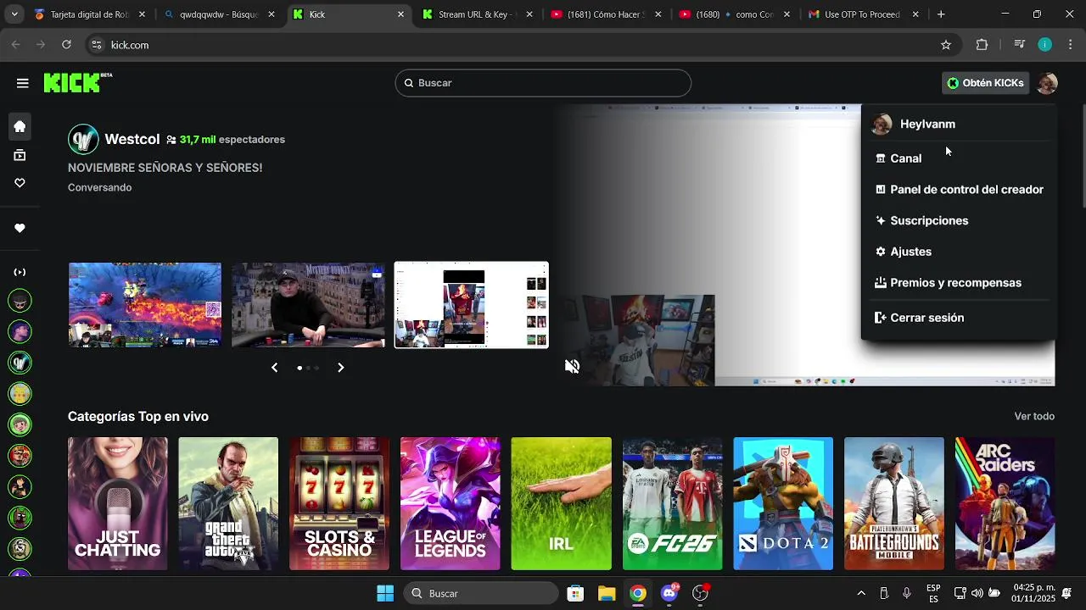This screenshot has width=1086, height=610.
Task: Navigate back in browser
Action: pyautogui.click(x=15, y=45)
